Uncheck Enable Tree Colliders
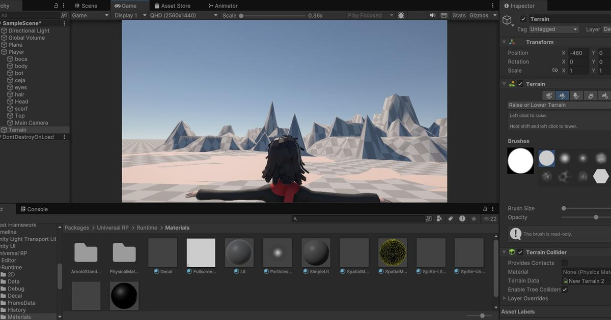The height and width of the screenshot is (320, 611). pos(564,290)
